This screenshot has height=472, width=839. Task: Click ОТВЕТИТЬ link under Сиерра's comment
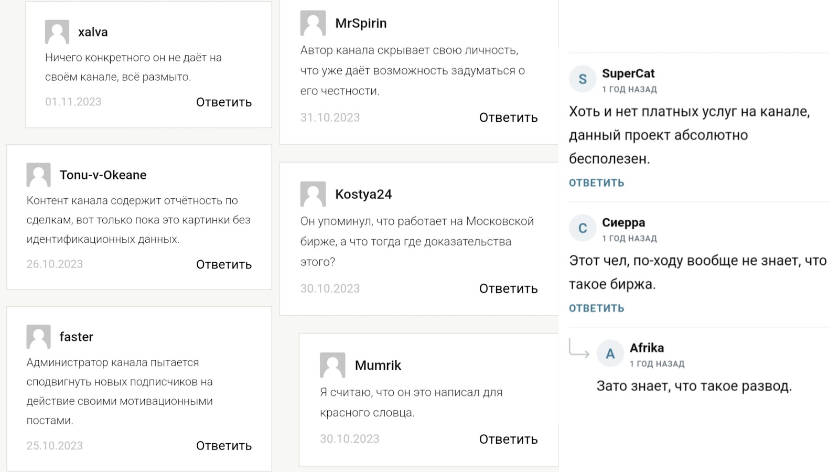597,308
